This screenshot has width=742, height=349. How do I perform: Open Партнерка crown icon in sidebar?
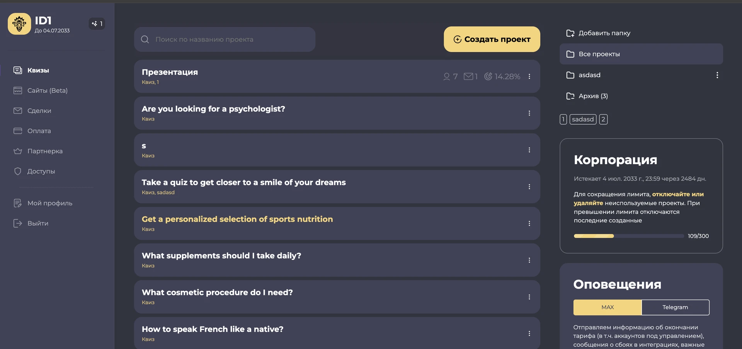(18, 151)
